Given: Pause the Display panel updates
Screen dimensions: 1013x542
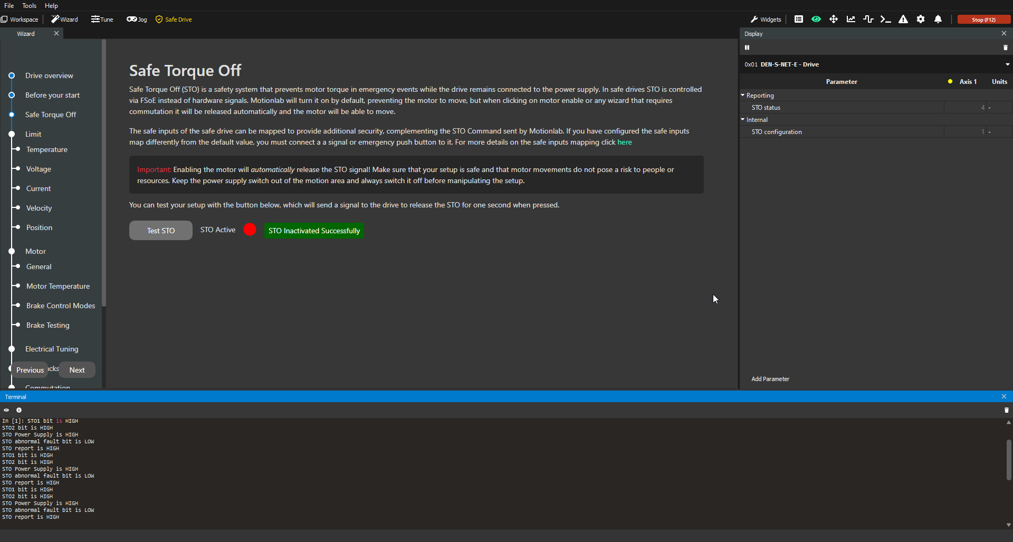Looking at the screenshot, I should pyautogui.click(x=747, y=47).
